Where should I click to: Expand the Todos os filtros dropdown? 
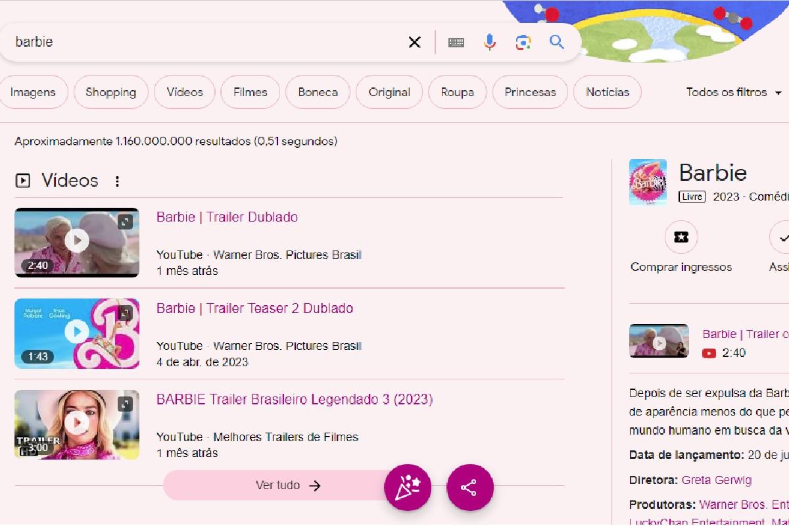[x=734, y=92]
